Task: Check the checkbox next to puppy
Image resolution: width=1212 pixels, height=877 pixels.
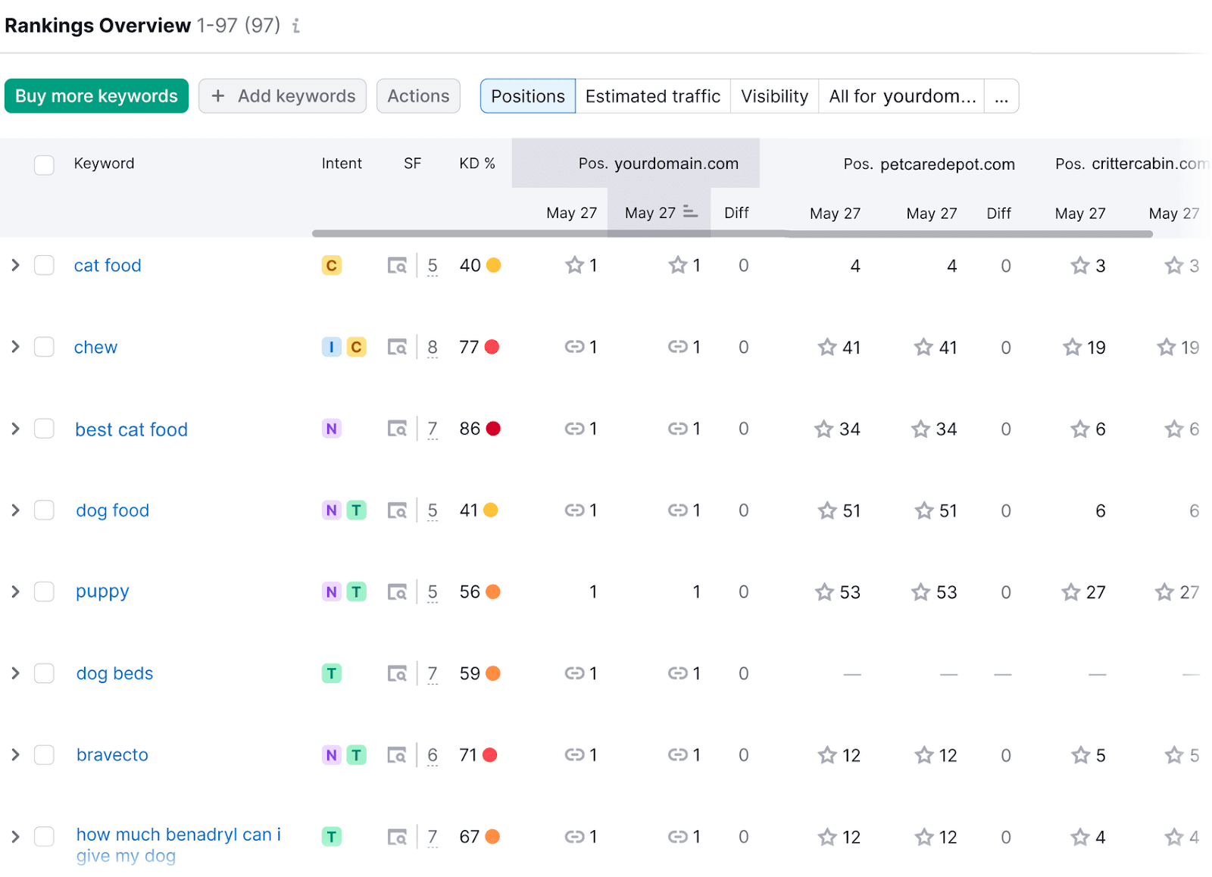Action: pyautogui.click(x=44, y=591)
